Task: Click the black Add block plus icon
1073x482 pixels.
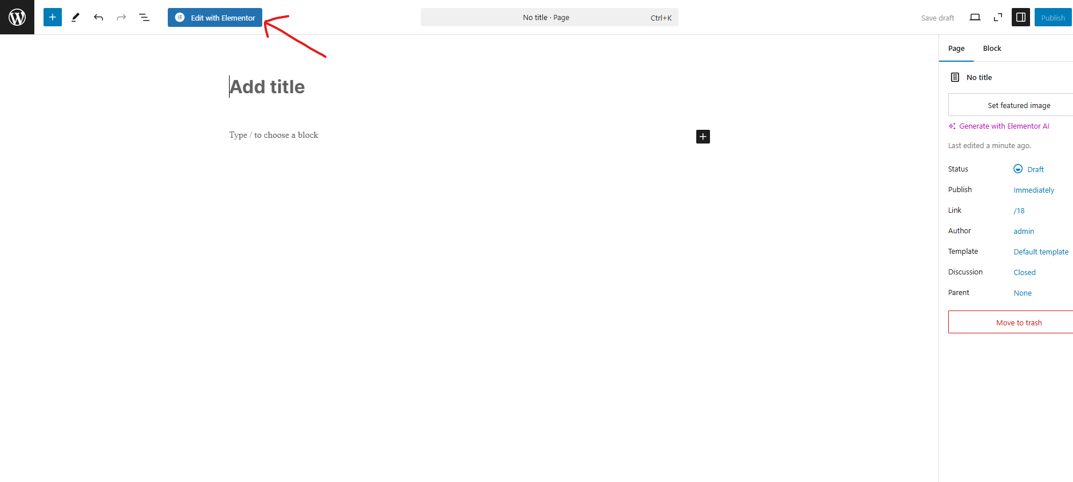Action: (x=703, y=137)
